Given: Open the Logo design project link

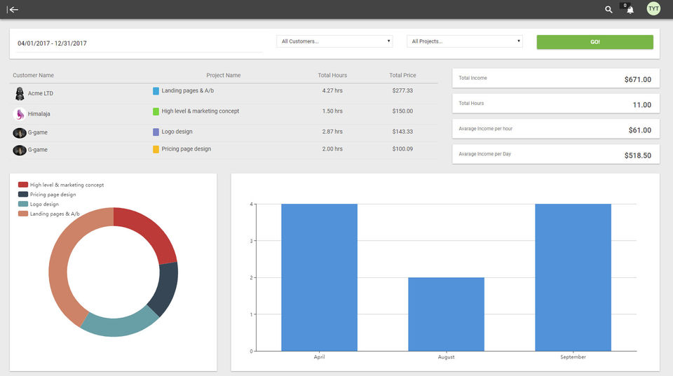Looking at the screenshot, I should coord(177,132).
